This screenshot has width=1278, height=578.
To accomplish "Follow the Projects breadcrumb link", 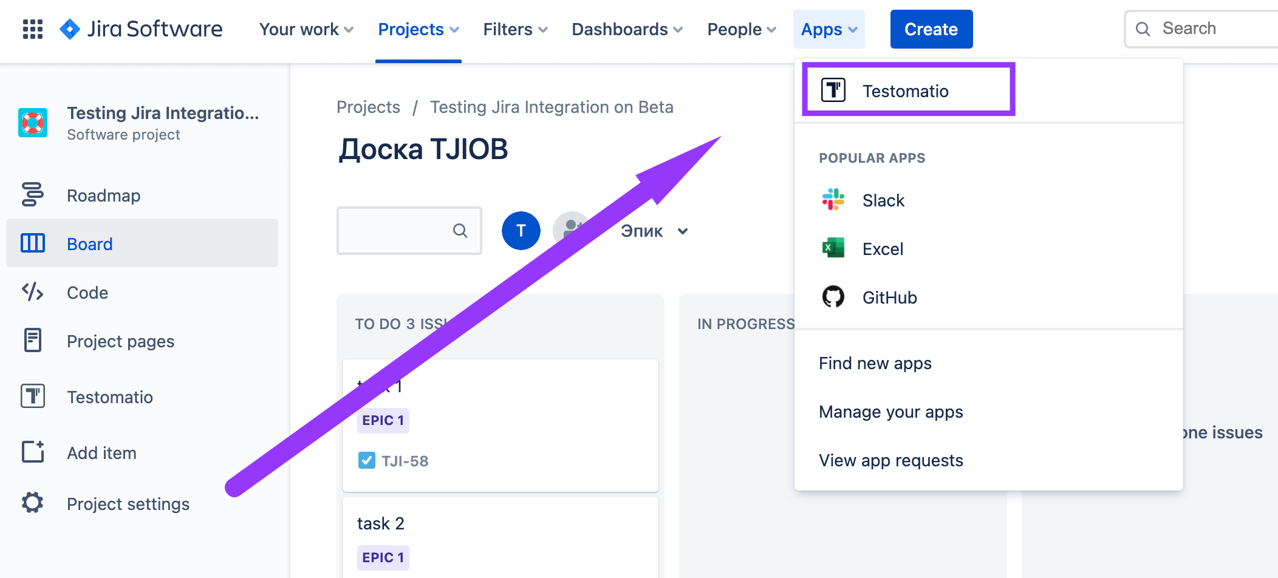I will click(x=368, y=107).
